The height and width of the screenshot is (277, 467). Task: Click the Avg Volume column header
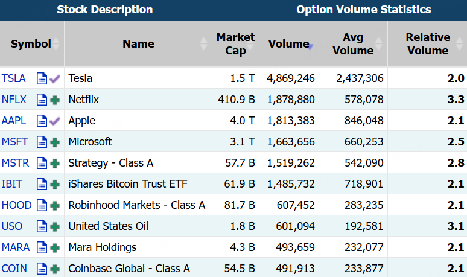tap(353, 44)
